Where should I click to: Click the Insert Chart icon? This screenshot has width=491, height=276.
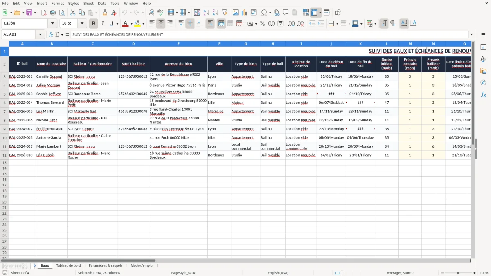pyautogui.click(x=244, y=13)
